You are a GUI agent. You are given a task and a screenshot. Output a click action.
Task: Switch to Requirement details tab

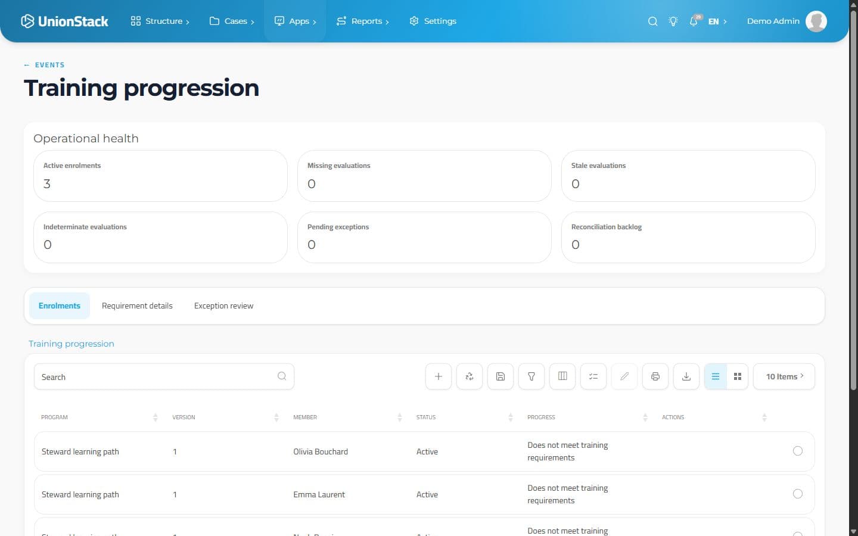click(x=137, y=306)
